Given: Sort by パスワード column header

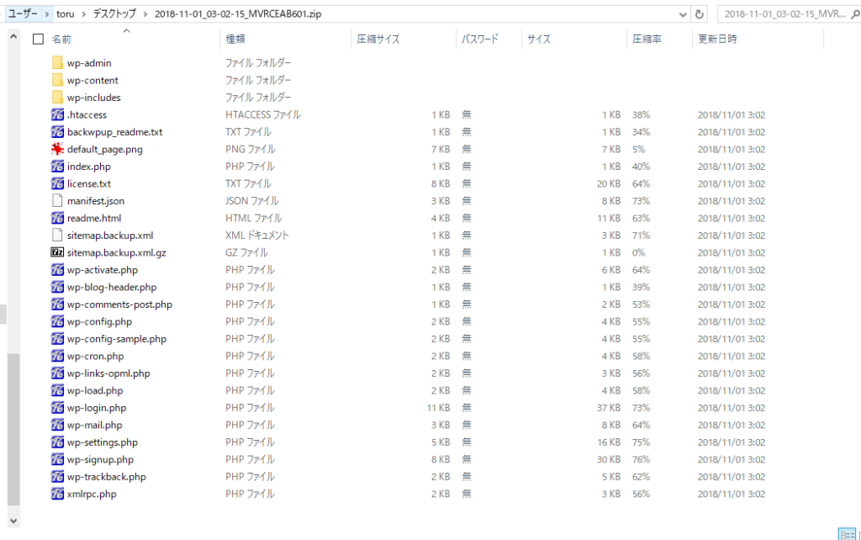Looking at the screenshot, I should pyautogui.click(x=480, y=39).
